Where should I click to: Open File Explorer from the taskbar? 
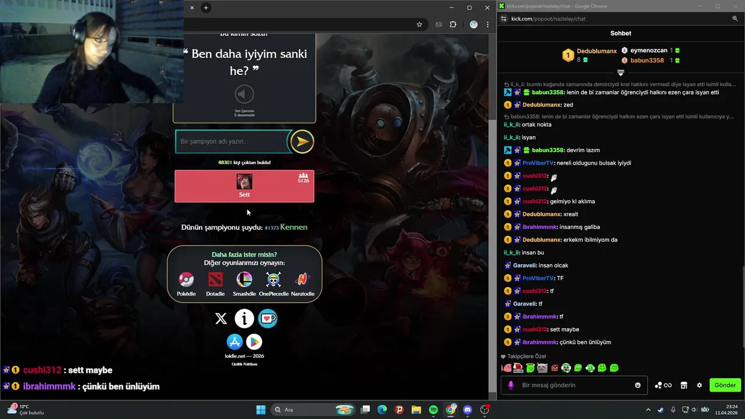coord(417,410)
